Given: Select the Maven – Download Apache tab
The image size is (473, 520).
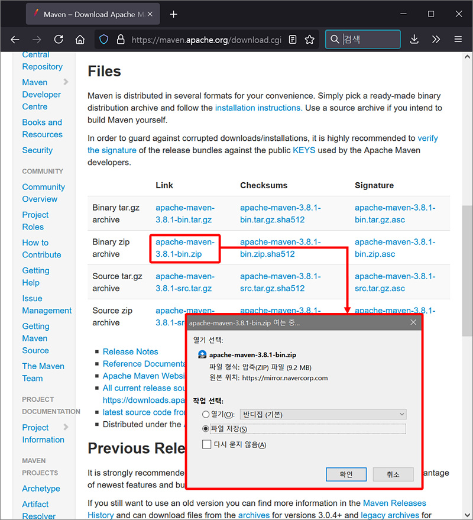Looking at the screenshot, I should pos(93,14).
